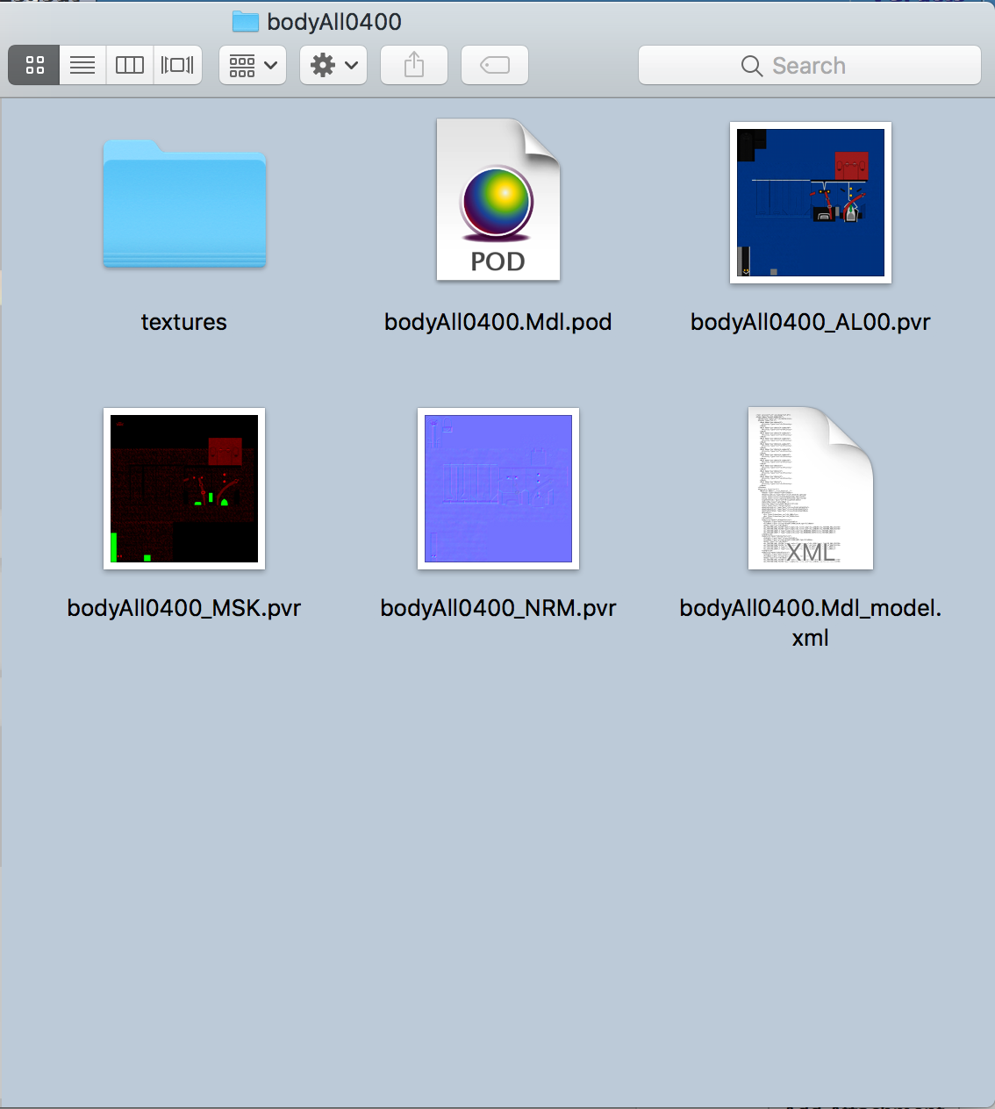Click into the Search field
The width and height of the screenshot is (995, 1109).
(x=809, y=65)
